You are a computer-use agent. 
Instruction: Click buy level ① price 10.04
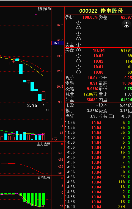(99, 50)
